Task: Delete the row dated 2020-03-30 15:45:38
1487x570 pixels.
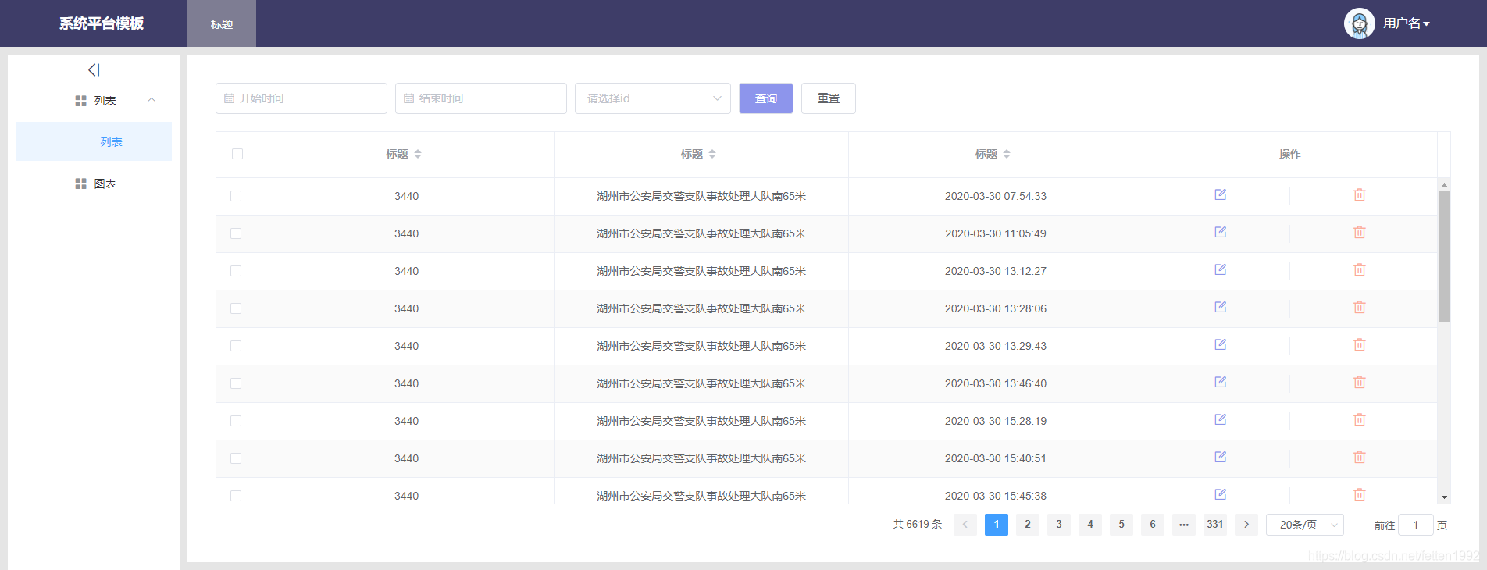Action: (1359, 494)
